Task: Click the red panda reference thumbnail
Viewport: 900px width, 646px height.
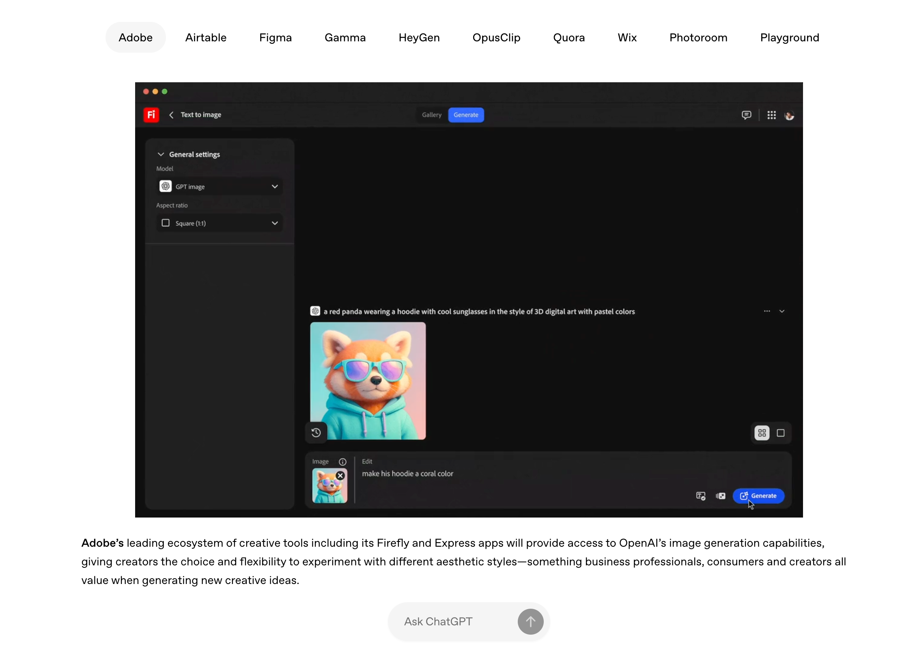Action: click(329, 486)
